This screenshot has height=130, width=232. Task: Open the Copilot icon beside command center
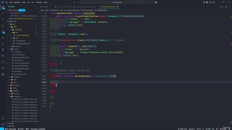(156, 2)
